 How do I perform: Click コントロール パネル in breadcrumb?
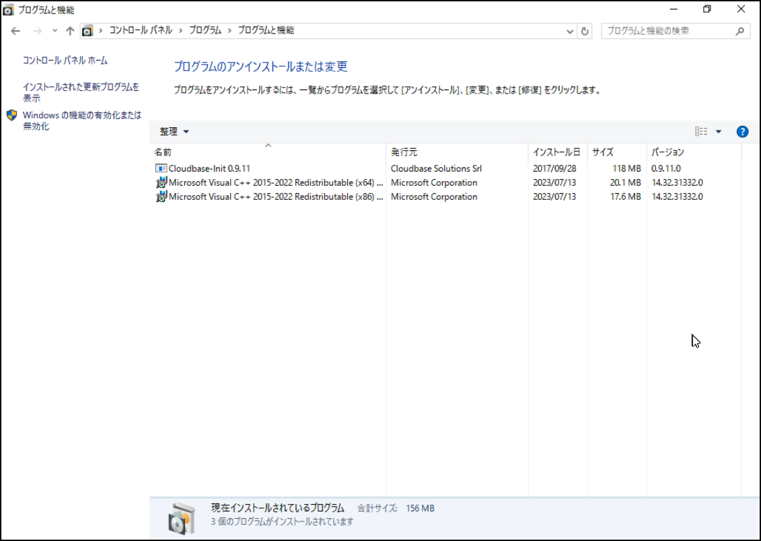[x=140, y=30]
